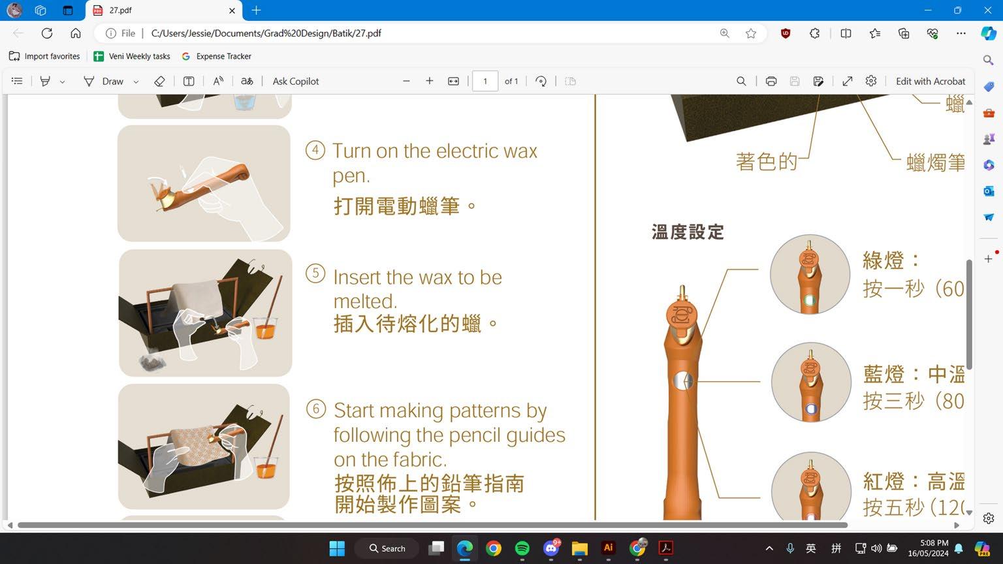Open Shopping tag in the sidebar
Viewport: 1003px width, 564px height.
(x=989, y=87)
